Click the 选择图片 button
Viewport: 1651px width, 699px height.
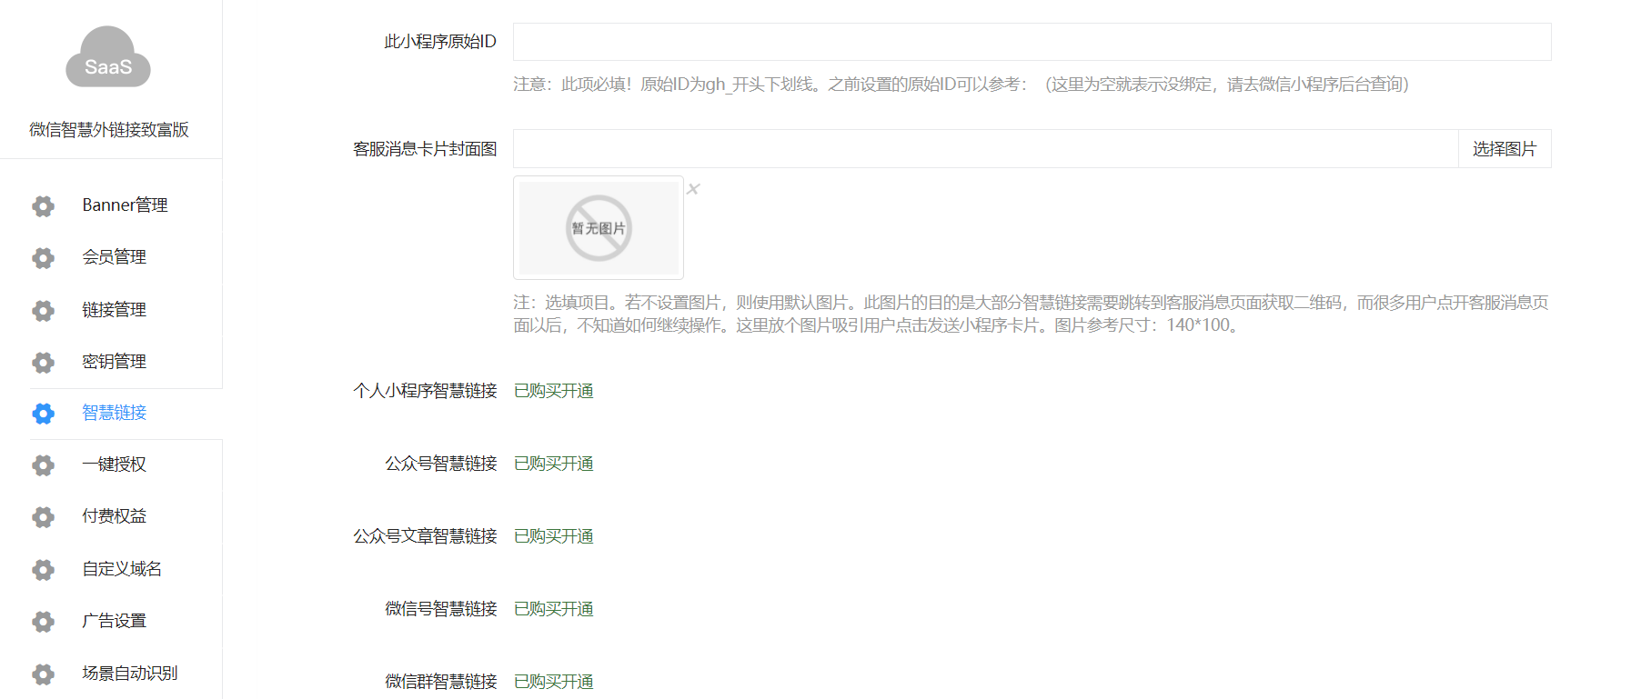[x=1505, y=149]
